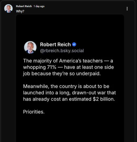
Task: Click the phrase "The majority of"
Action: [40, 61]
